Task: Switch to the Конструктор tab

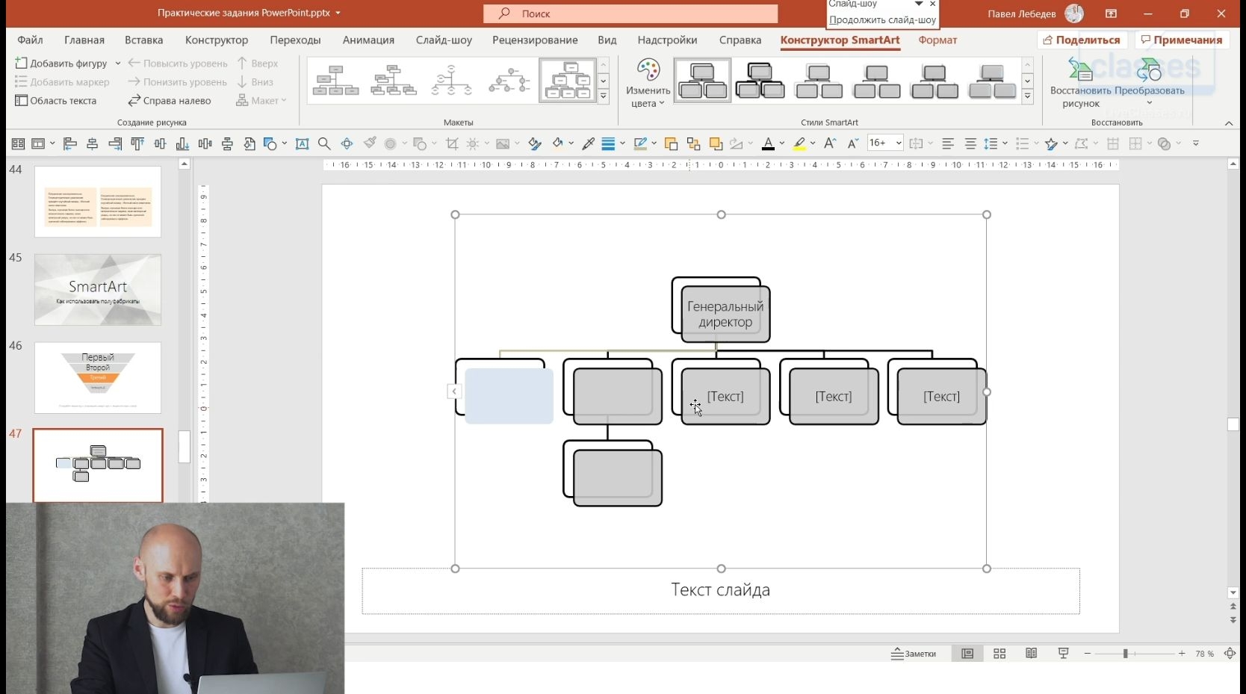Action: point(217,40)
